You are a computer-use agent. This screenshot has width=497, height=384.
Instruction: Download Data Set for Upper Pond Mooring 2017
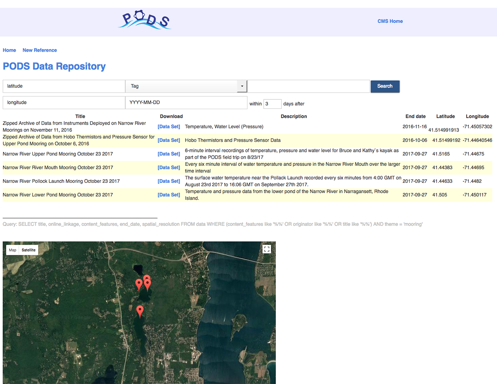pyautogui.click(x=169, y=154)
